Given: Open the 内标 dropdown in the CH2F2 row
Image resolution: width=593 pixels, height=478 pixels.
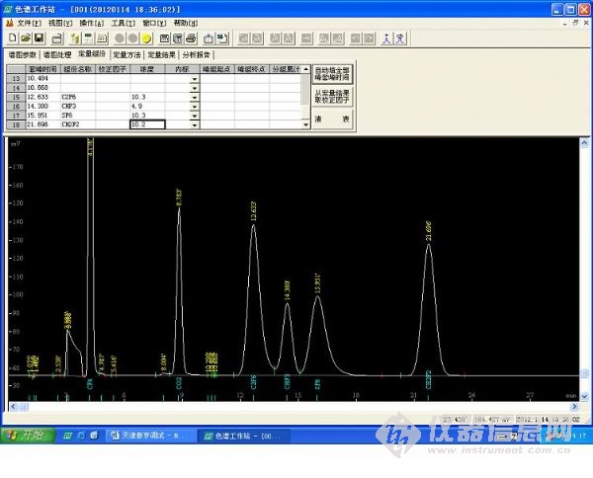Looking at the screenshot, I should pos(195,124).
